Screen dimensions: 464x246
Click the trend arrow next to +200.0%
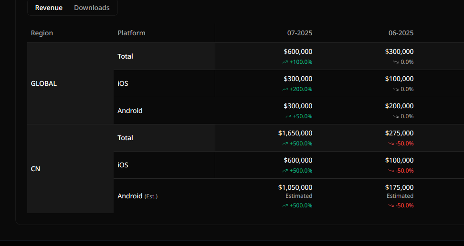point(285,89)
